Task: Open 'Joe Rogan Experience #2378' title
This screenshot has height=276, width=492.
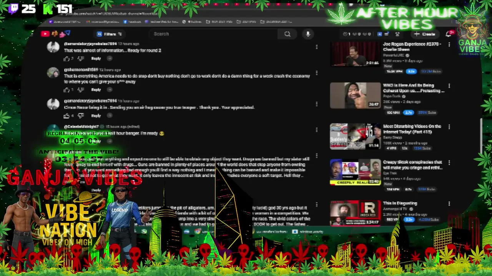Action: (412, 47)
